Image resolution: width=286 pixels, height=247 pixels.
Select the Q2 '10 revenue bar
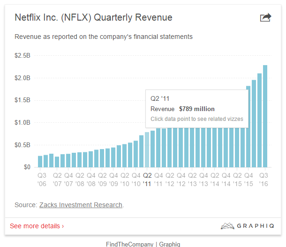pos(125,156)
